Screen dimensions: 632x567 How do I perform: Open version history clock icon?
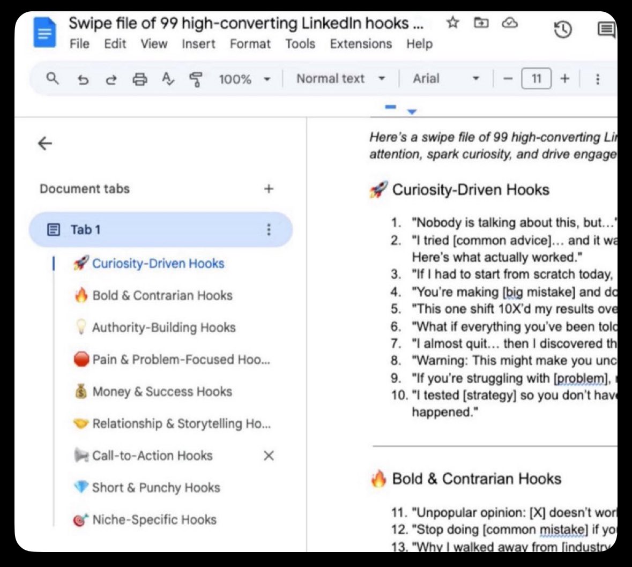[x=563, y=29]
